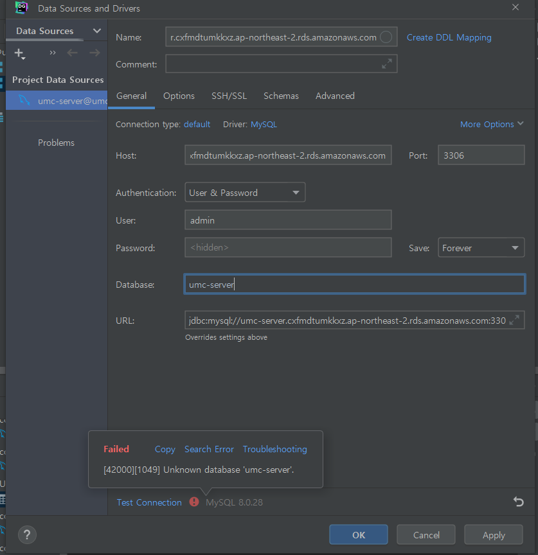Revert changes with the undo arrow icon

pos(519,502)
